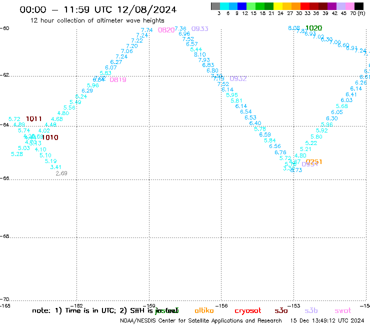Select the '3.41' wave height value

click(x=56, y=167)
